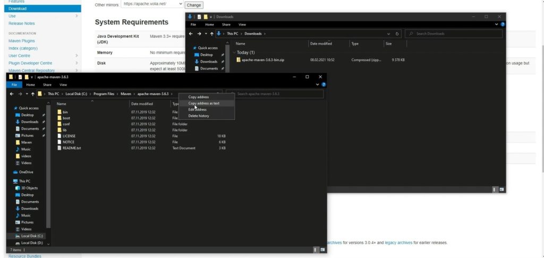
Task: Collapse Today (1) group in Downloads window
Action: tap(234, 53)
